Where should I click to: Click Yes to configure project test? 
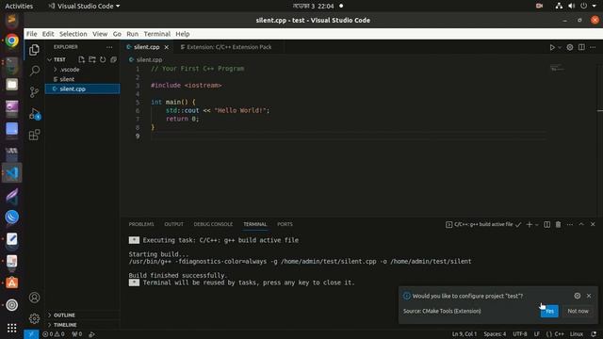point(549,311)
